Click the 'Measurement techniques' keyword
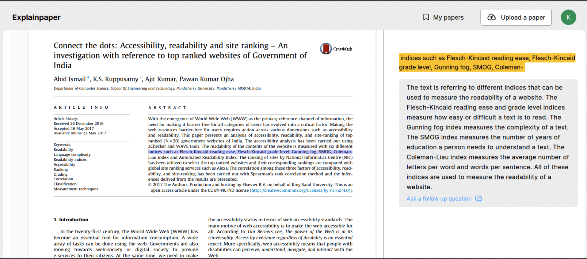Image resolution: width=587 pixels, height=259 pixels. pyautogui.click(x=76, y=189)
